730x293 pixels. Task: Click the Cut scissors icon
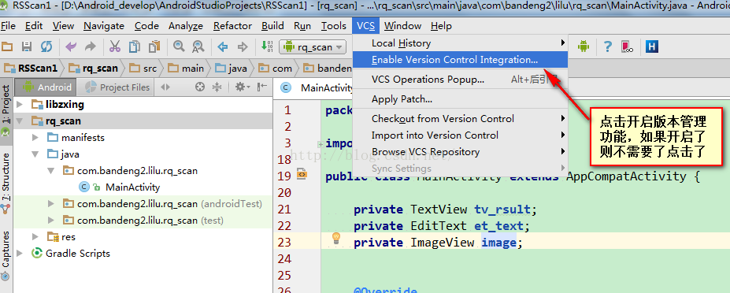[115, 46]
